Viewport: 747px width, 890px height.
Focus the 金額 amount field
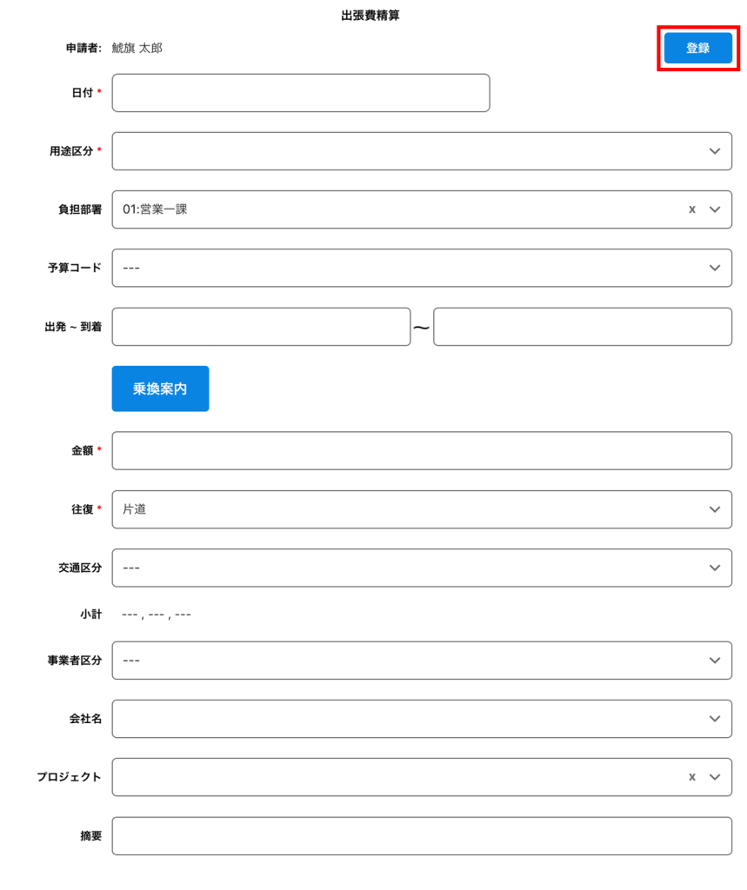point(422,450)
